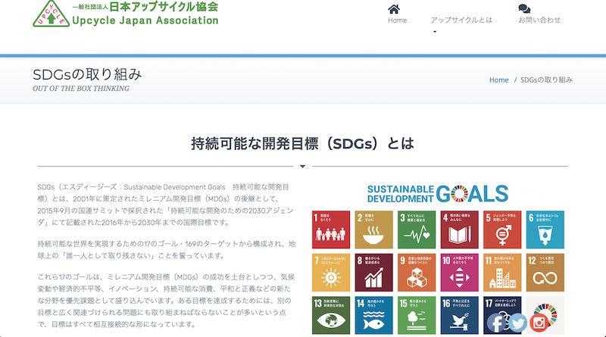
Task: Select the SDG 12 infinity loop tile
Action: 546,272
